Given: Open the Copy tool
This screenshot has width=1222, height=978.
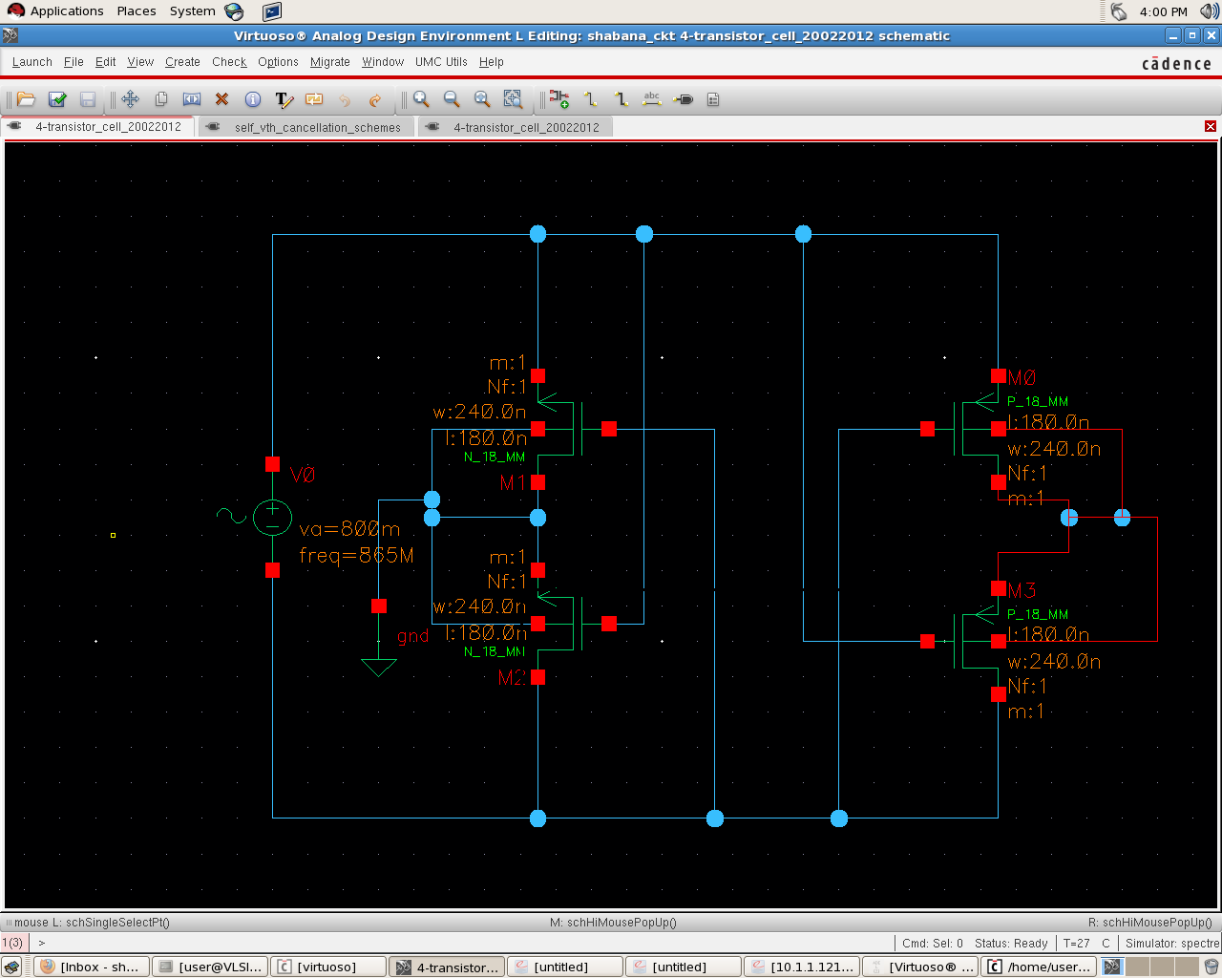Looking at the screenshot, I should [162, 99].
